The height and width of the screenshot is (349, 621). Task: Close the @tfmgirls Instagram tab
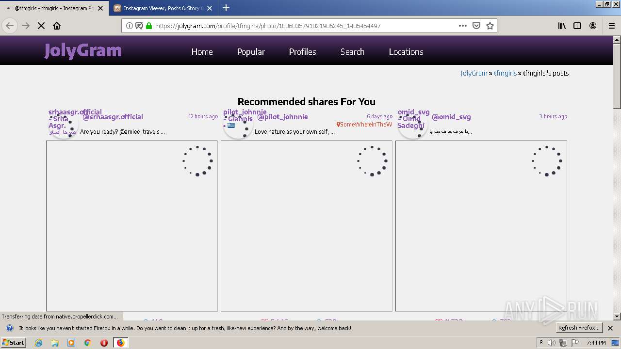[100, 8]
